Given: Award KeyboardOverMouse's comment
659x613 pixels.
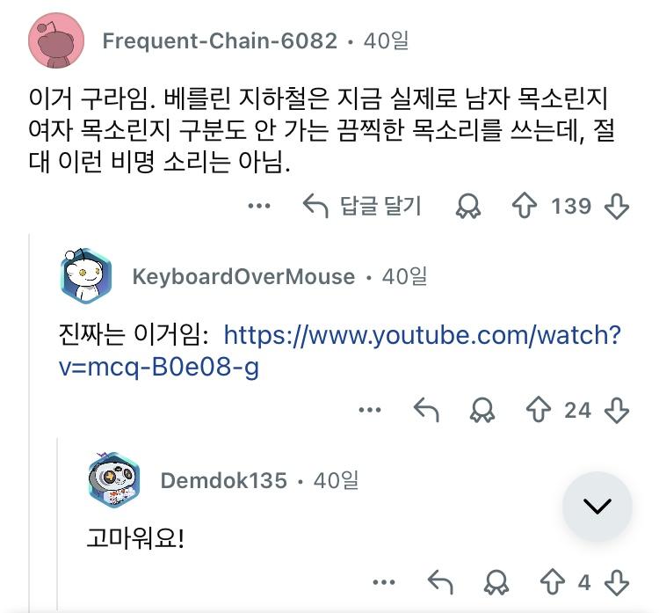Looking at the screenshot, I should [482, 409].
